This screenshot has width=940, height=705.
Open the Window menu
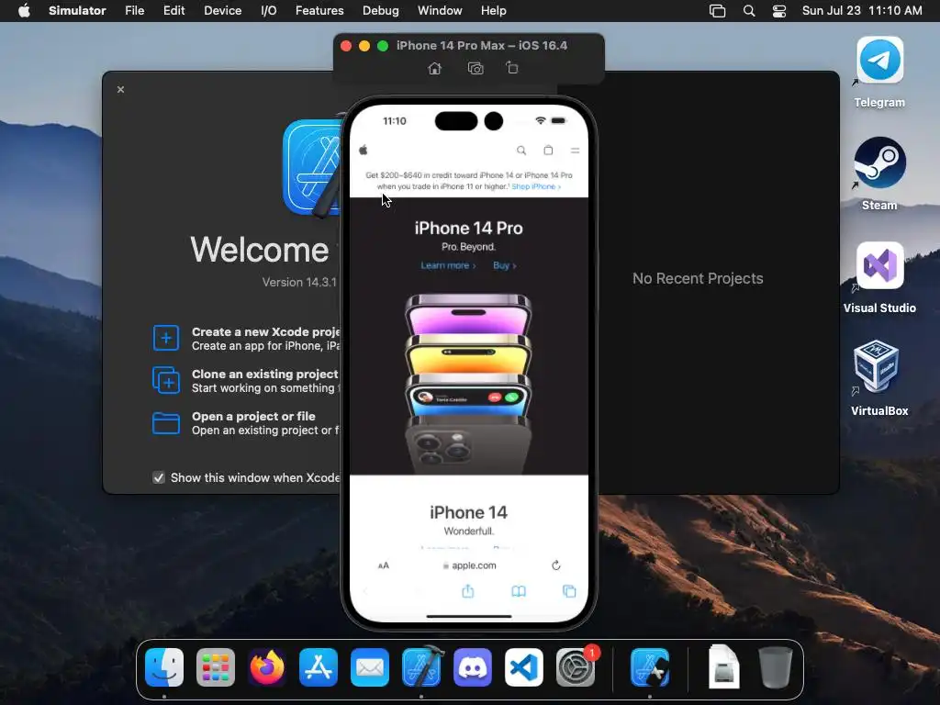pyautogui.click(x=440, y=11)
